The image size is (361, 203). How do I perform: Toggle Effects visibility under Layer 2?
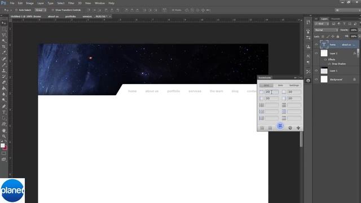325,60
